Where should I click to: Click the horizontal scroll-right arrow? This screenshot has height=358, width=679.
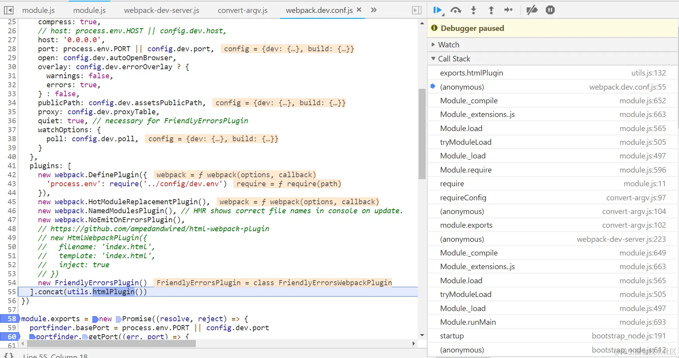[414, 344]
